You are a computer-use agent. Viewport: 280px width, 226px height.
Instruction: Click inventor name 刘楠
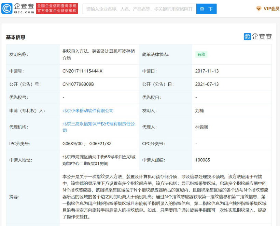199,110
